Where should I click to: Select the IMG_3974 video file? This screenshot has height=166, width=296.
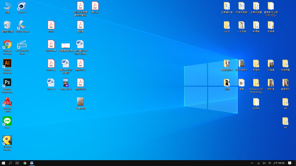point(66,84)
